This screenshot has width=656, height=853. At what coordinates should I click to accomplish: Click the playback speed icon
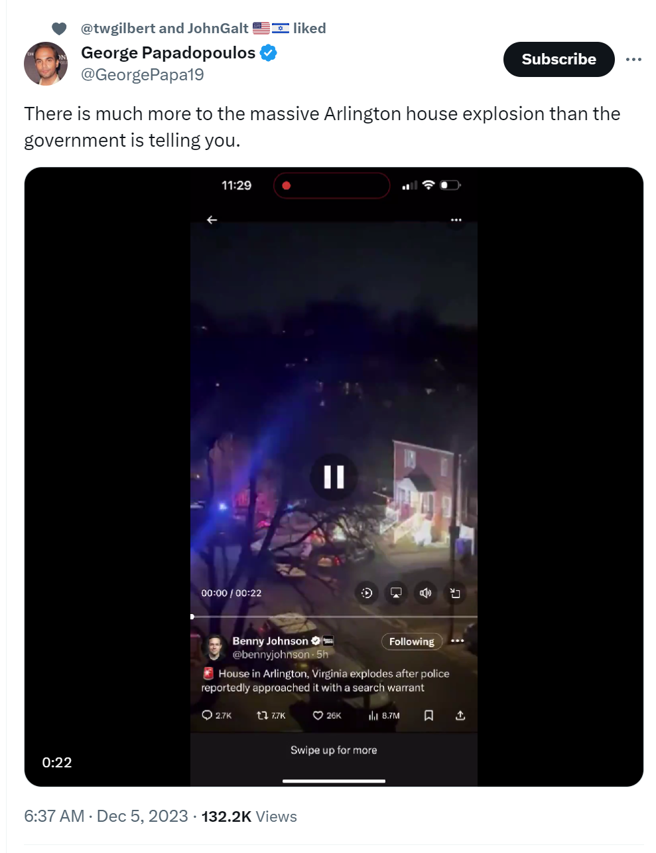(367, 593)
